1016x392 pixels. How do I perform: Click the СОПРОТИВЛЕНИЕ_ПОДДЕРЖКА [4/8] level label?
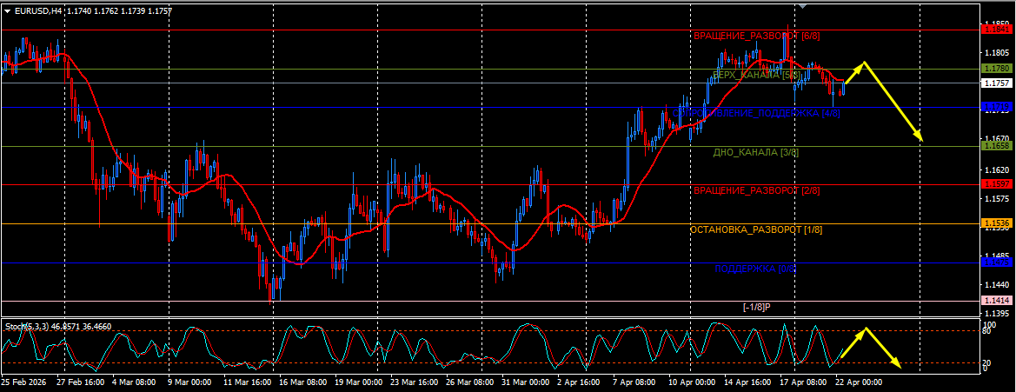pyautogui.click(x=756, y=113)
